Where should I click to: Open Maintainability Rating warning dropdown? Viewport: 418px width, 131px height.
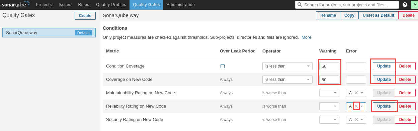coord(329,93)
